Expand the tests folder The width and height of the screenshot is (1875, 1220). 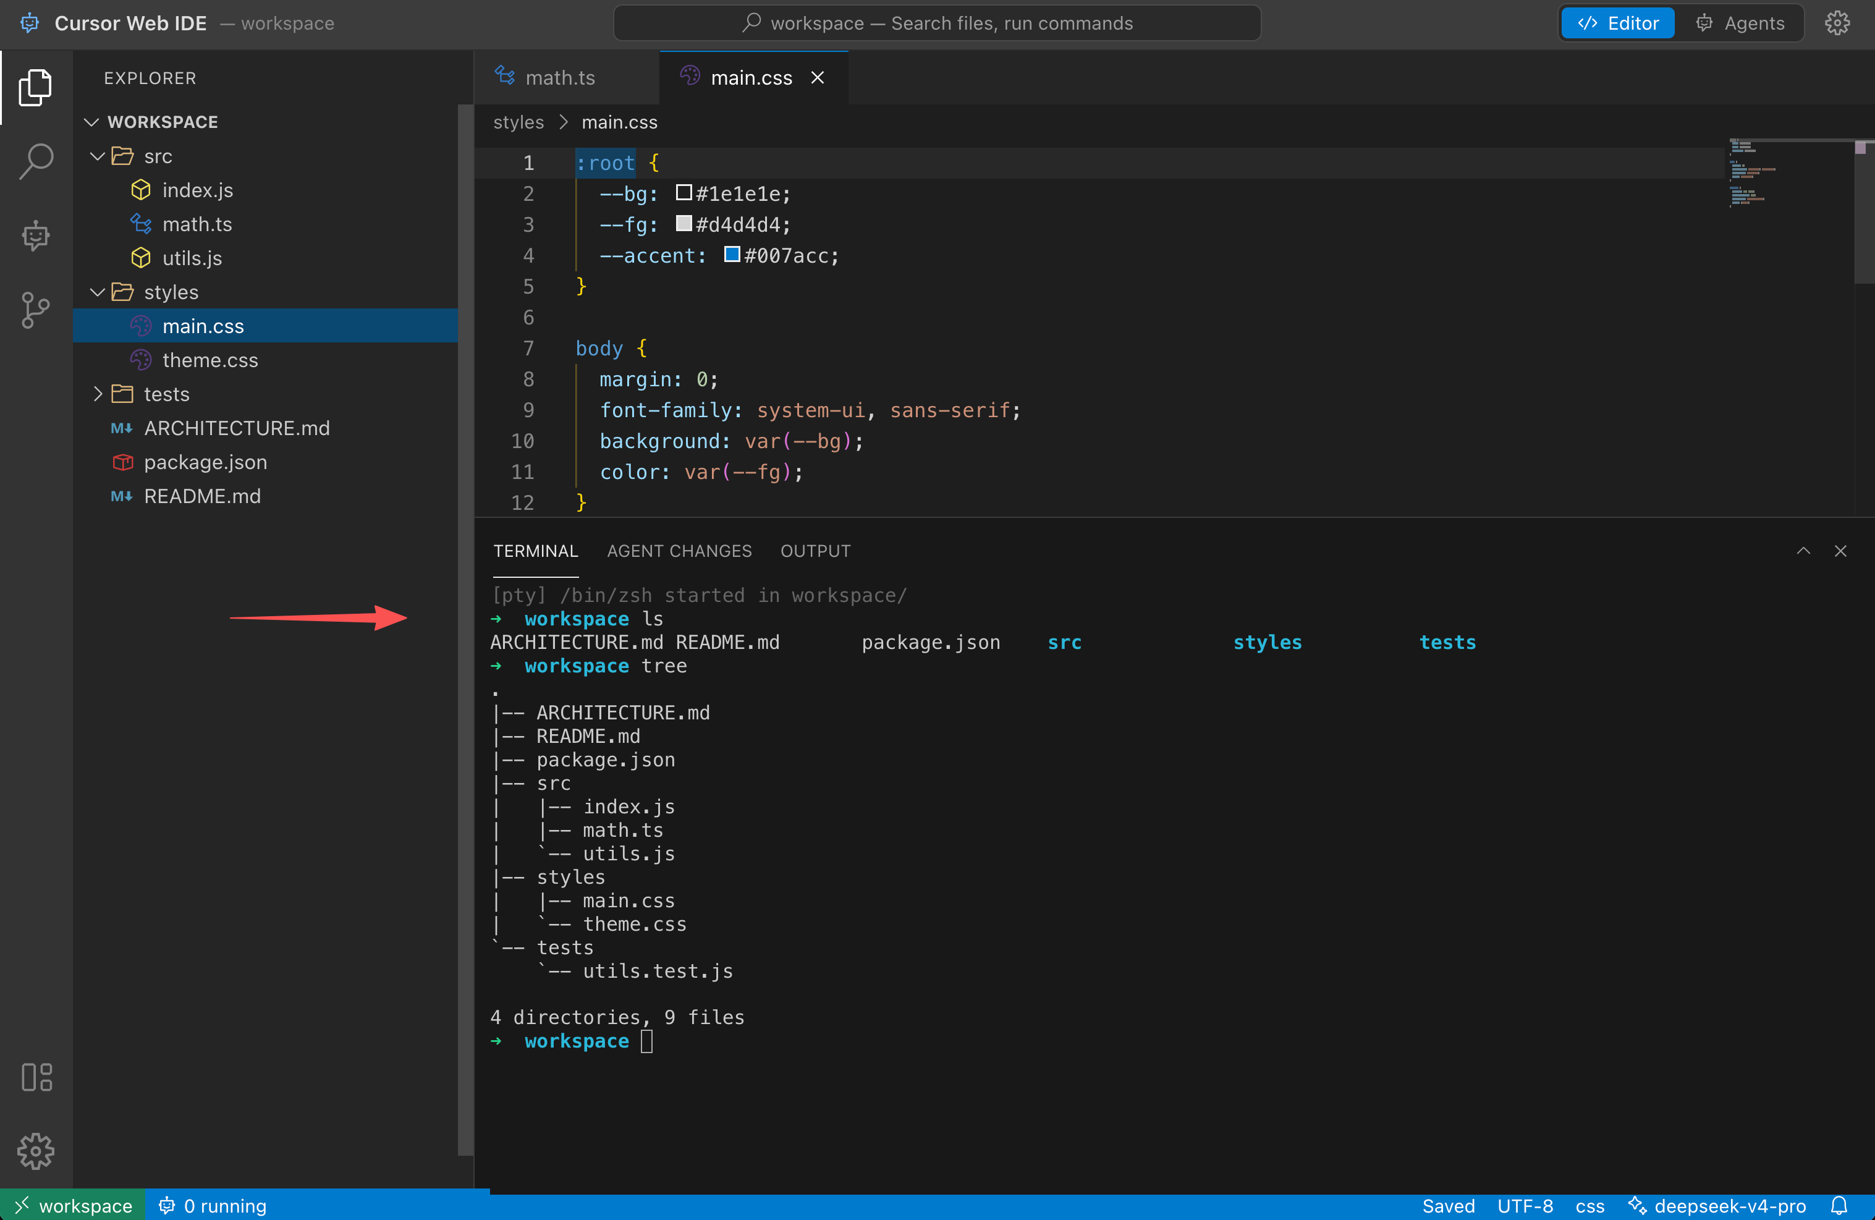click(98, 394)
